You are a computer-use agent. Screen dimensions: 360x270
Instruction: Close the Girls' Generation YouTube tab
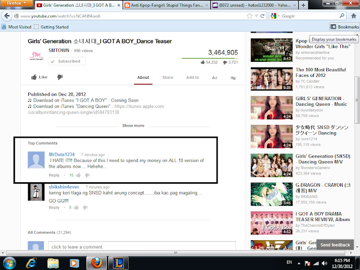pyautogui.click(x=119, y=5)
